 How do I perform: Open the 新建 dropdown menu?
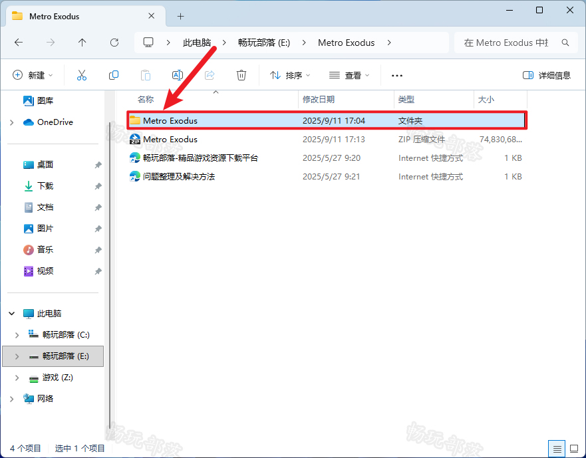[33, 75]
